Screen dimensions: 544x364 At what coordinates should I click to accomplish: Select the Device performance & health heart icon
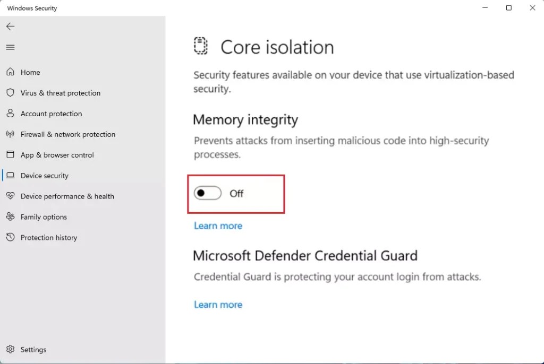tap(11, 196)
